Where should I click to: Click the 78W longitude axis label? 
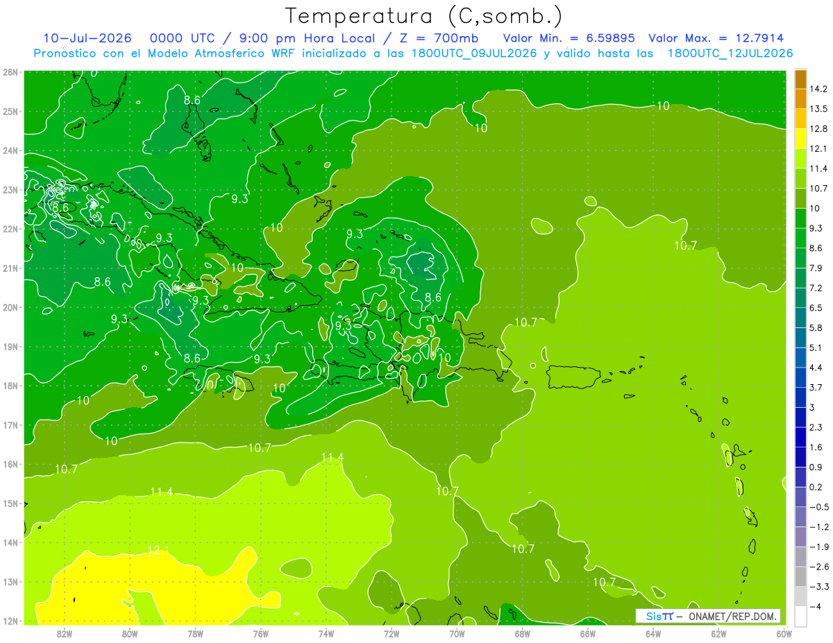[x=195, y=633]
